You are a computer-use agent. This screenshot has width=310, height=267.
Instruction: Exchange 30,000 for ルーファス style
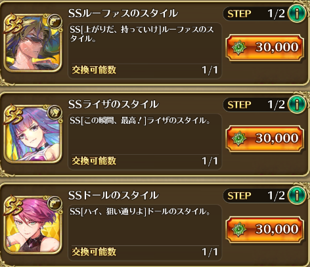coord(265,47)
